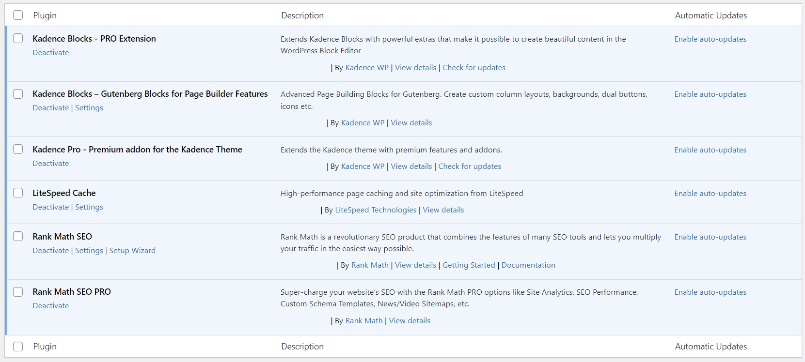Image resolution: width=805 pixels, height=362 pixels.
Task: Click the Description column header at top
Action: click(x=302, y=15)
